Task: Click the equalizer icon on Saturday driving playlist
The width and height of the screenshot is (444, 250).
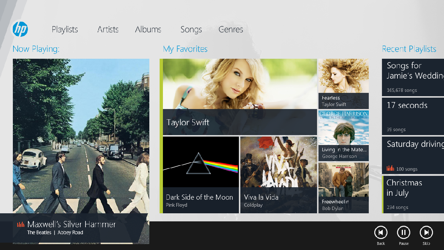Action: [x=390, y=169]
